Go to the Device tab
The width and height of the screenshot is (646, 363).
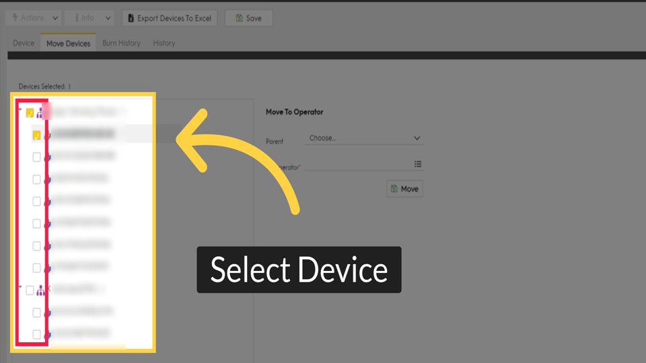click(24, 43)
